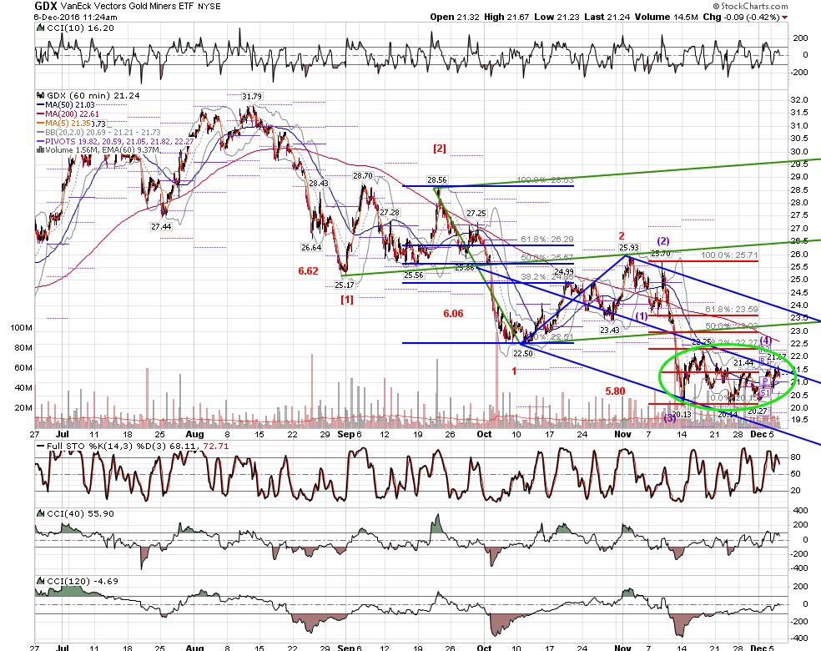Image resolution: width=821 pixels, height=651 pixels.
Task: Click the "Last 21.24" quote value
Action: (607, 18)
